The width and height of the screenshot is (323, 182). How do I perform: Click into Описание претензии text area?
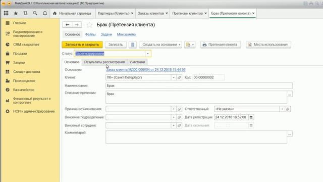[196, 97]
